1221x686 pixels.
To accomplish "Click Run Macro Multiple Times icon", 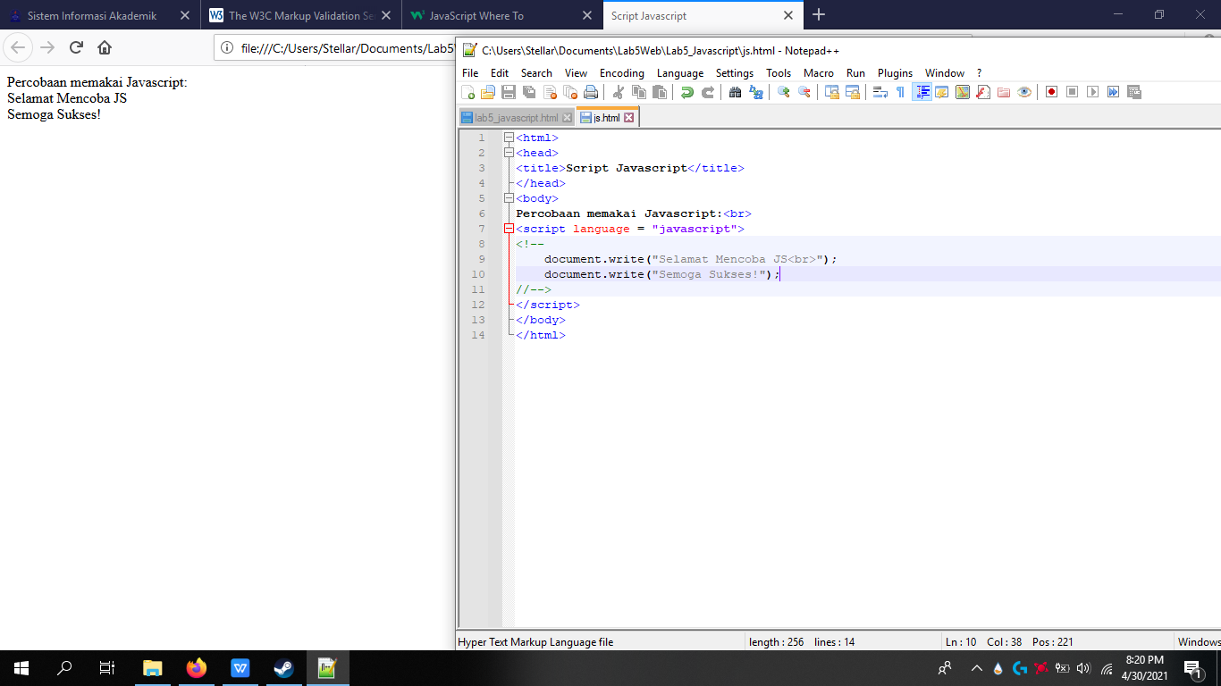I will tap(1113, 92).
